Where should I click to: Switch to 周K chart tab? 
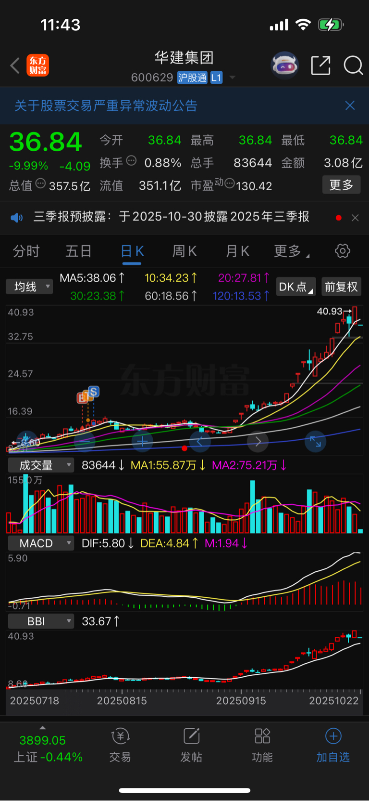point(184,251)
